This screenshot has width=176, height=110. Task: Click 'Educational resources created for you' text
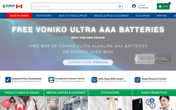154,81
